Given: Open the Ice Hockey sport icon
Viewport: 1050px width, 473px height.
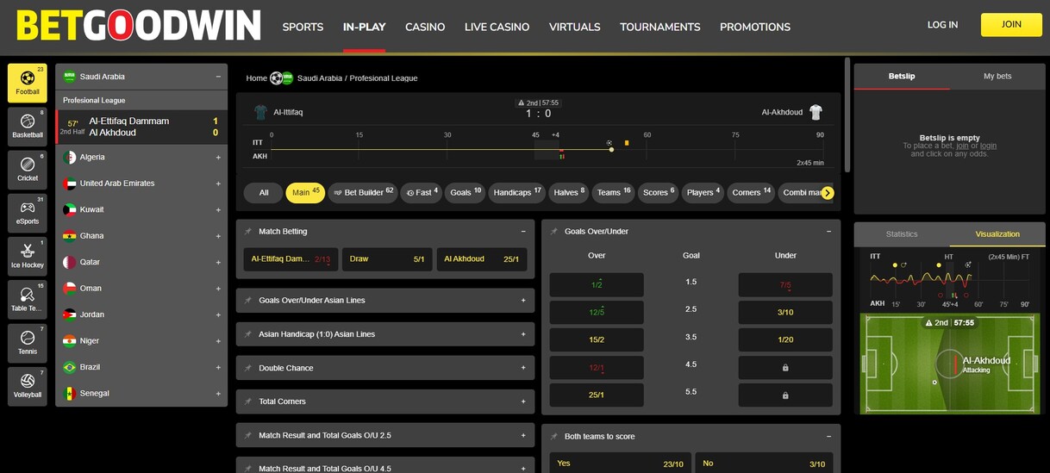Looking at the screenshot, I should (x=28, y=257).
